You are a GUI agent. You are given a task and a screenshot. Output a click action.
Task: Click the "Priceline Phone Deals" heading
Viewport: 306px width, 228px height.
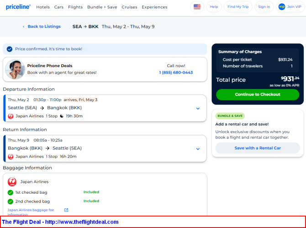[x=50, y=66]
